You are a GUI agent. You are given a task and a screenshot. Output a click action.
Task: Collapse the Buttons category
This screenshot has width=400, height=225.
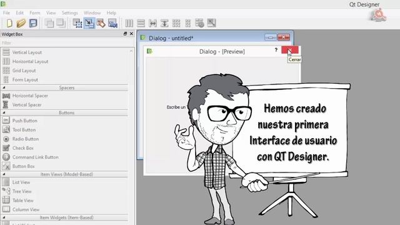coord(4,112)
